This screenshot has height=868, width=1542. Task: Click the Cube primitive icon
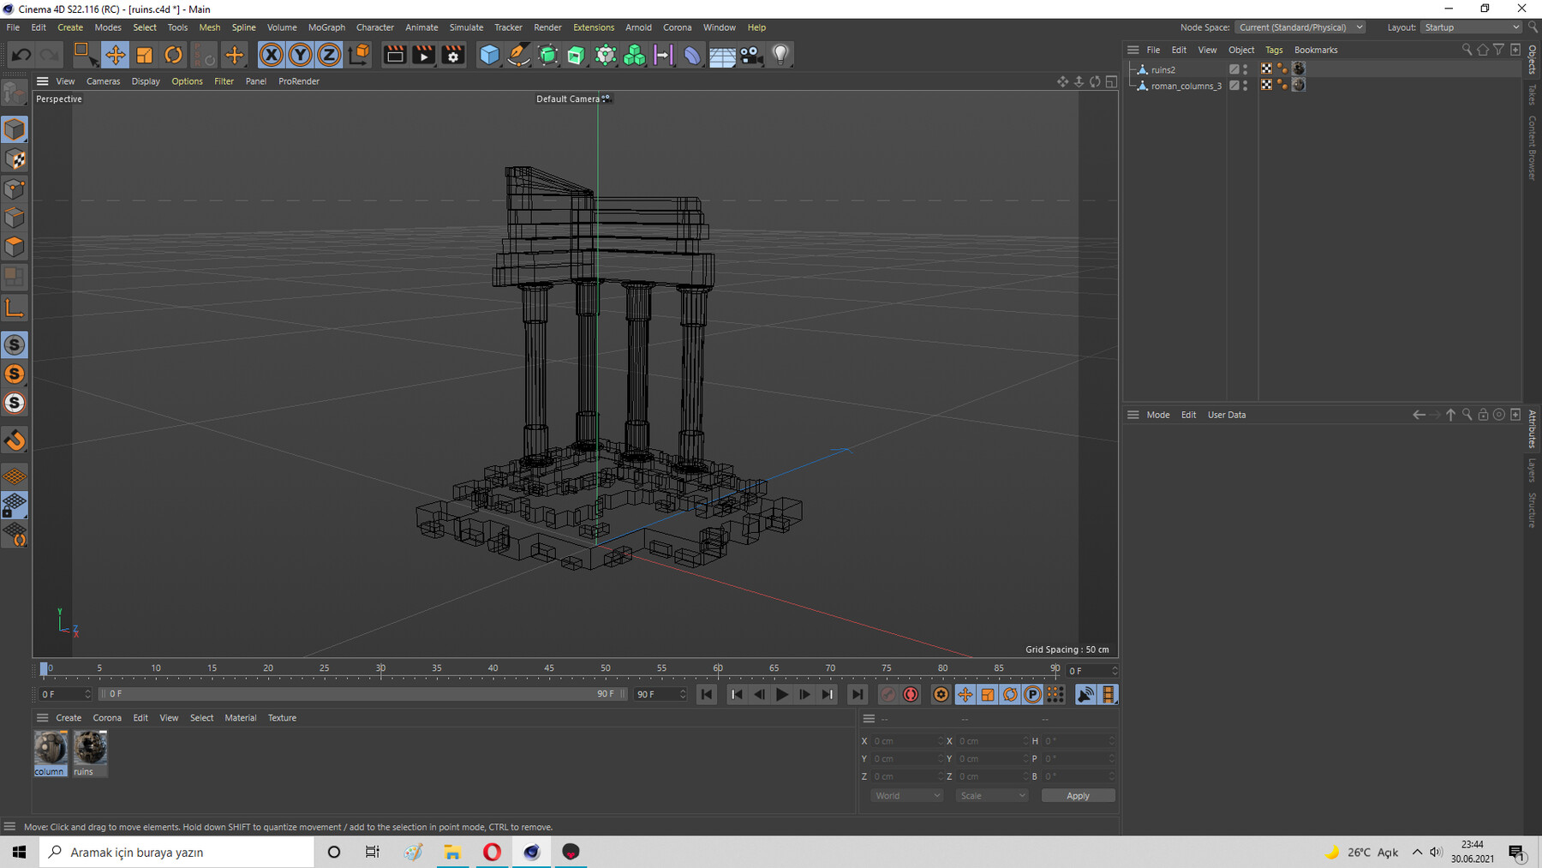pyautogui.click(x=489, y=55)
